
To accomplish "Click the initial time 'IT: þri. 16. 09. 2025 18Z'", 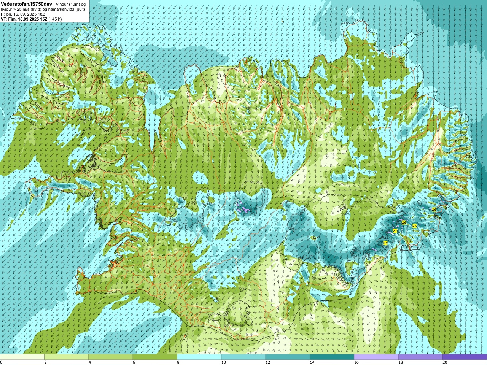I will (x=23, y=14).
